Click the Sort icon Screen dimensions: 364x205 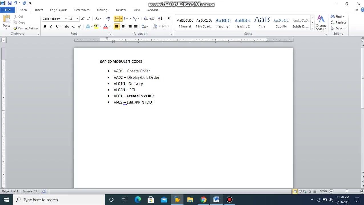click(160, 19)
